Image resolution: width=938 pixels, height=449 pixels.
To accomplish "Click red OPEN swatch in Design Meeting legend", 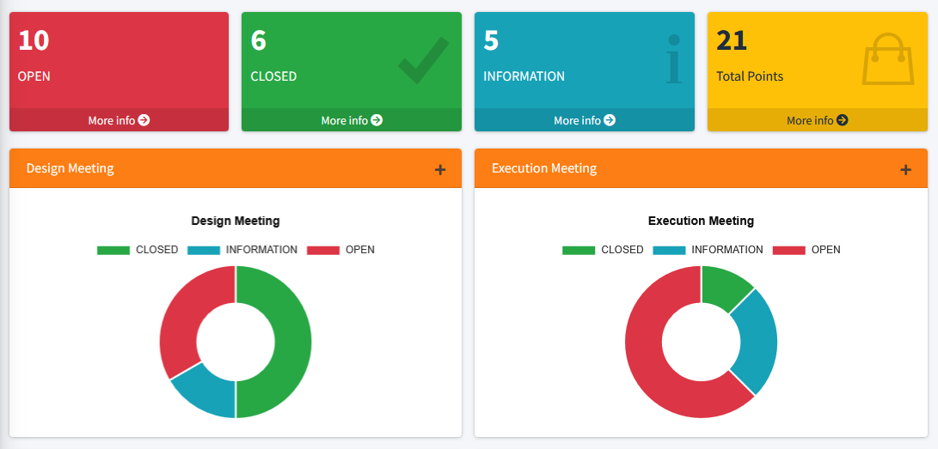I will [x=323, y=250].
